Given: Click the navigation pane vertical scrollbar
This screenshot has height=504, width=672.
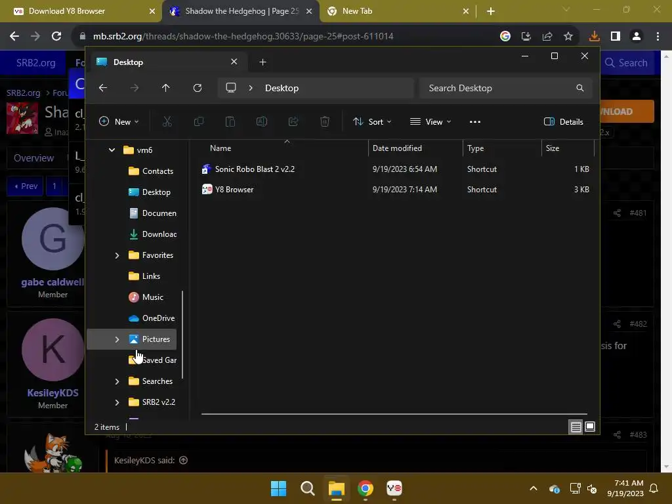Looking at the screenshot, I should (x=182, y=334).
